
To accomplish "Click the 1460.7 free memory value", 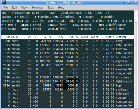I will [53, 25].
